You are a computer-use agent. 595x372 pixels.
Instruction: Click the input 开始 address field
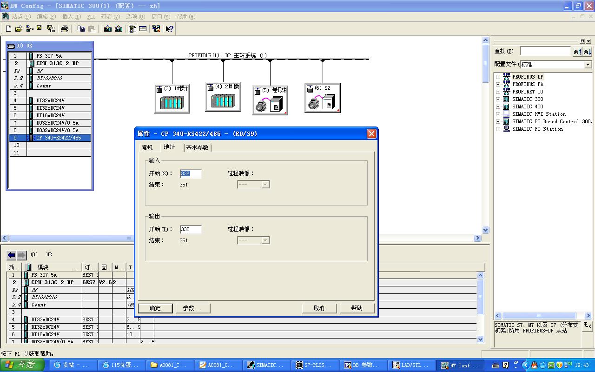pyautogui.click(x=191, y=173)
